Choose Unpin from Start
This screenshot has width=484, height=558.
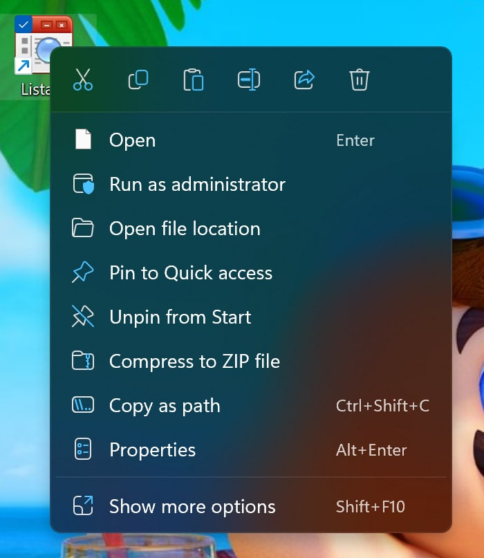[x=251, y=317]
